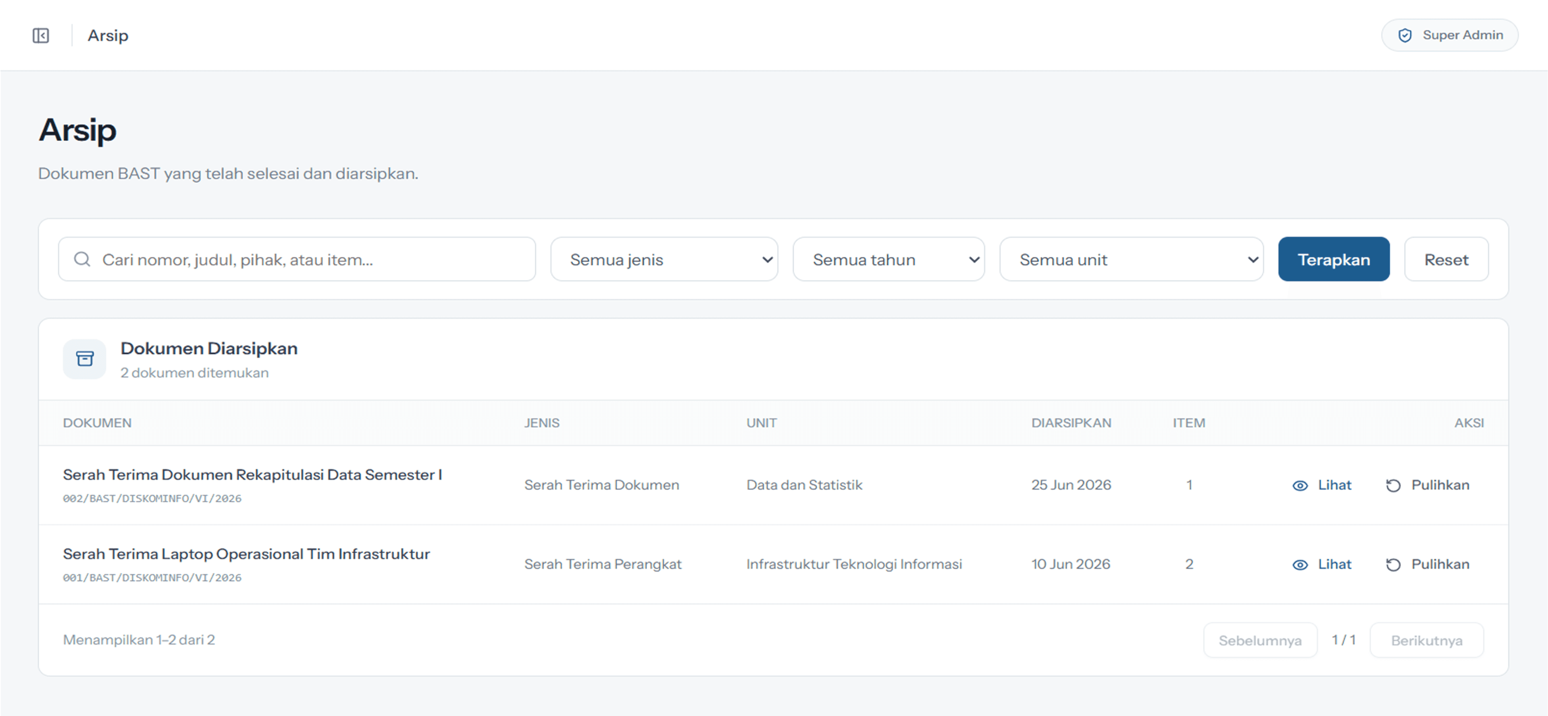Click title Serah Terima Dokumen Rekapitulasi Data Semester I

tap(252, 475)
